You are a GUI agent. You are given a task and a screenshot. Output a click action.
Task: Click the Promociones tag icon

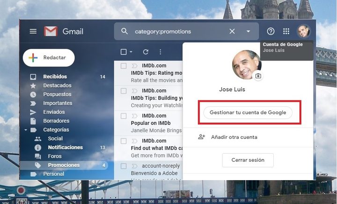pos(38,166)
